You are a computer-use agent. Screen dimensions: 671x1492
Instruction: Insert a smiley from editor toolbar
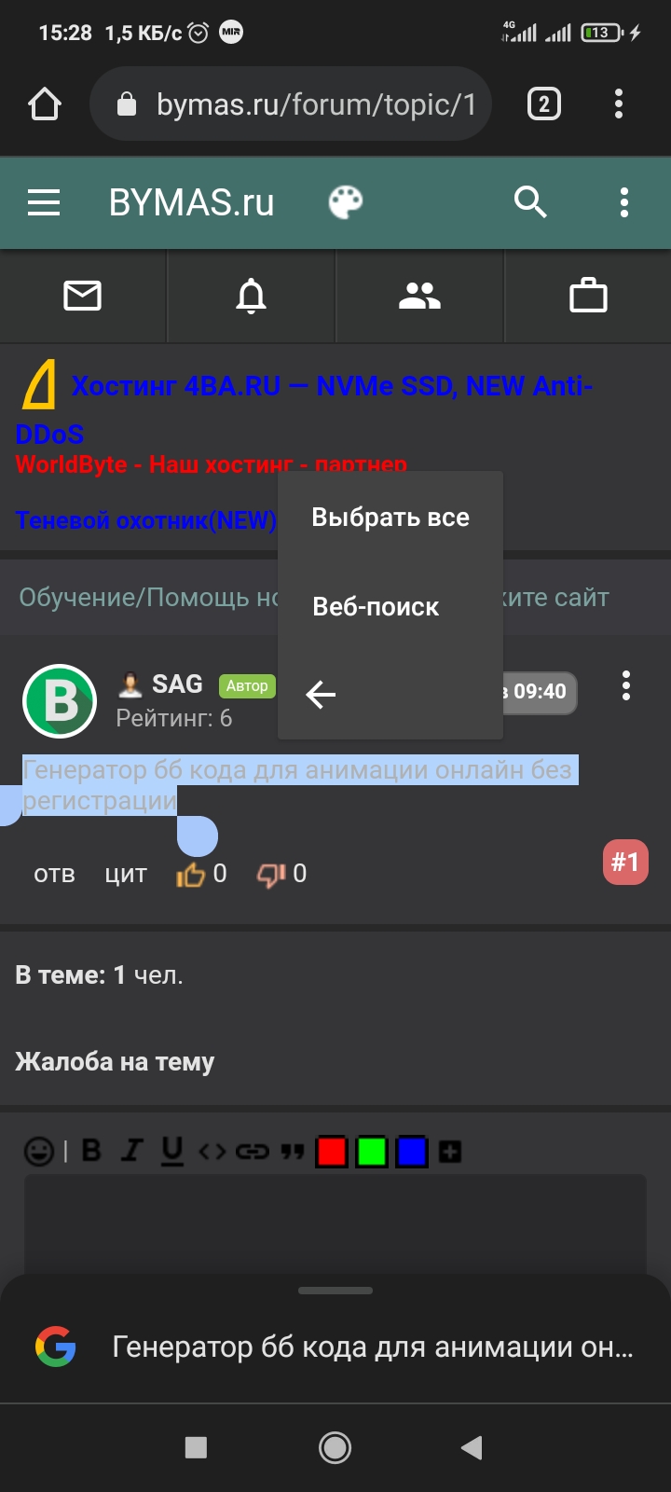pos(39,1152)
